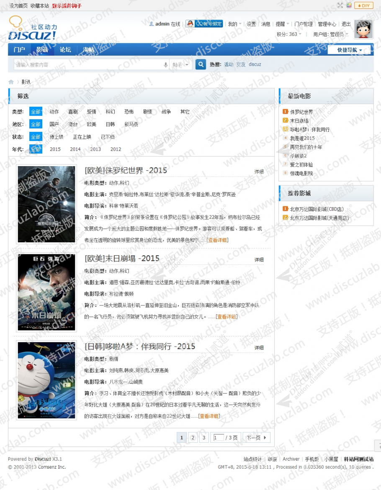Click the home breadcrumb icon
The image size is (381, 490).
pyautogui.click(x=11, y=82)
